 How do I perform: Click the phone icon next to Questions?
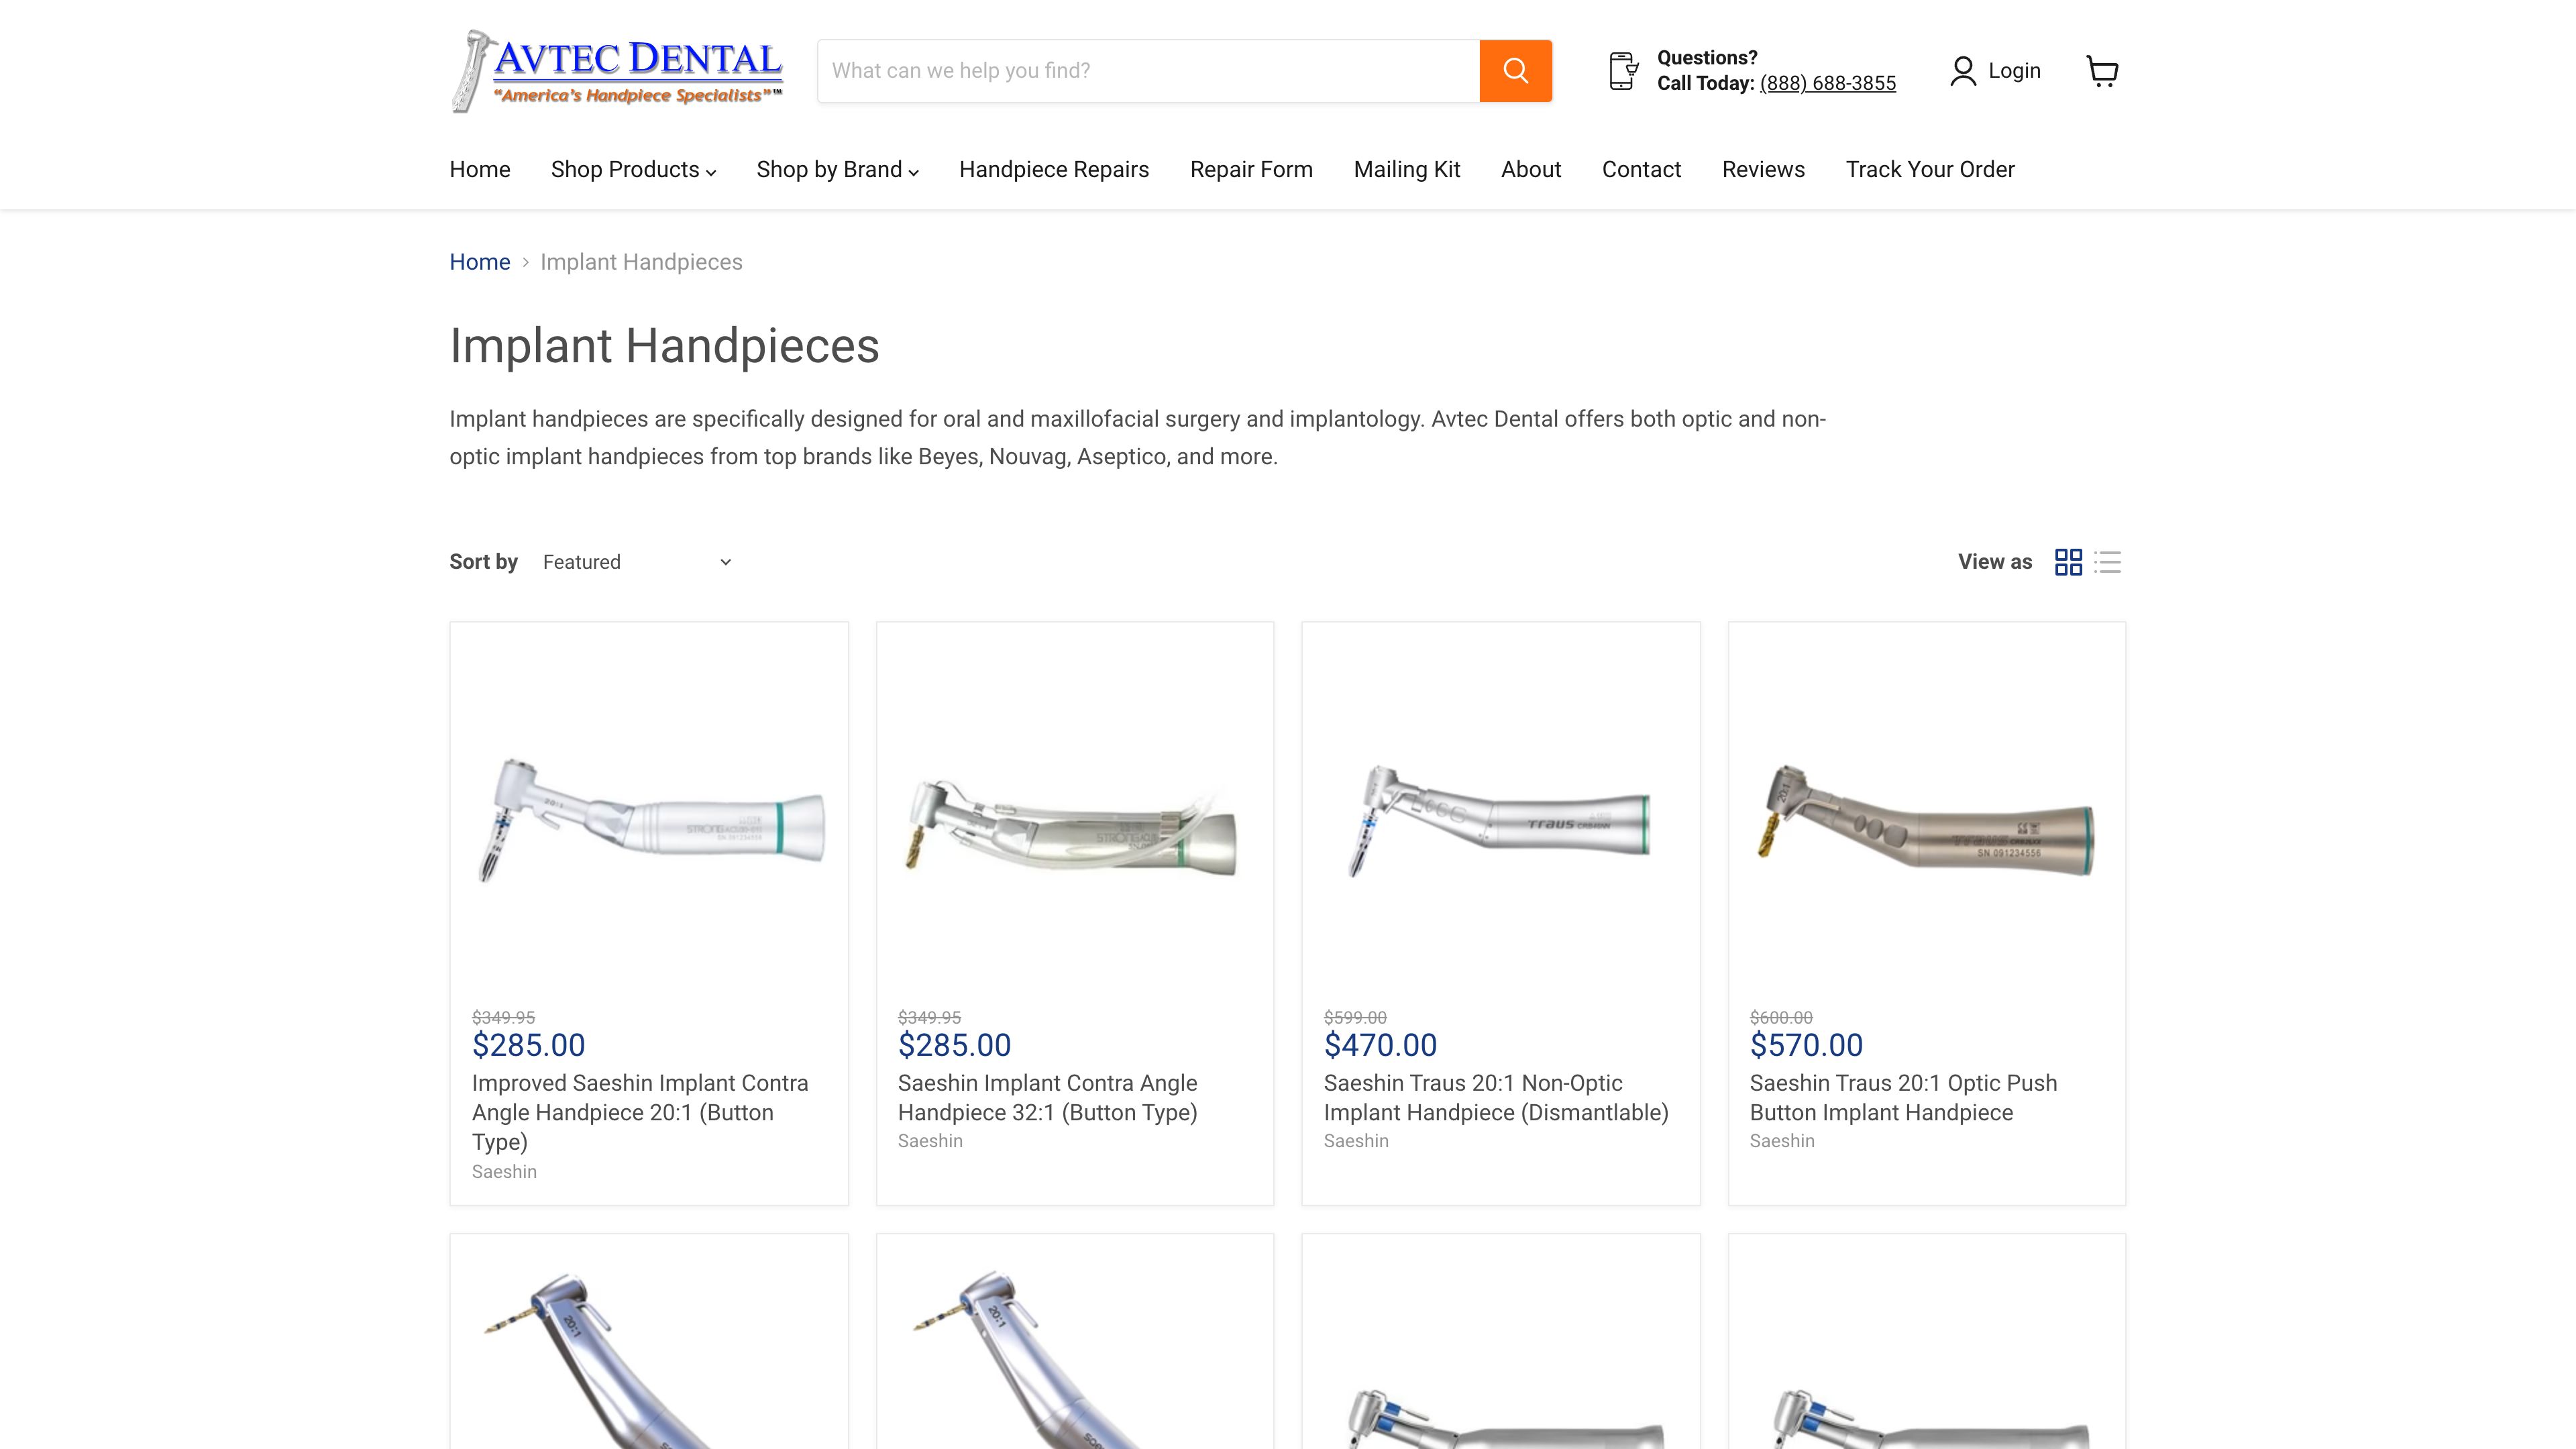1623,70
